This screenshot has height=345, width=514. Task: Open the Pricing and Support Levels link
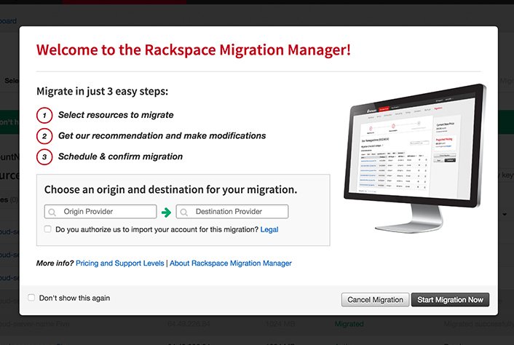pos(120,263)
